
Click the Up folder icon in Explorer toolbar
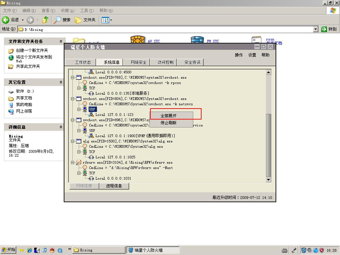tap(45, 20)
